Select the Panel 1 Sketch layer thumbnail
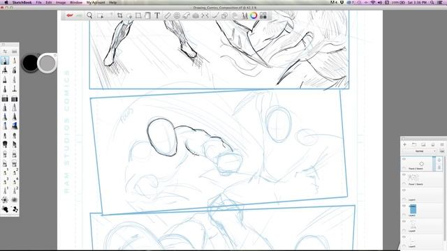The image size is (447, 251). point(413,178)
